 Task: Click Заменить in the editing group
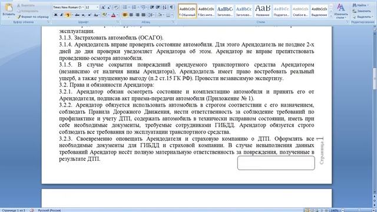coord(362,11)
